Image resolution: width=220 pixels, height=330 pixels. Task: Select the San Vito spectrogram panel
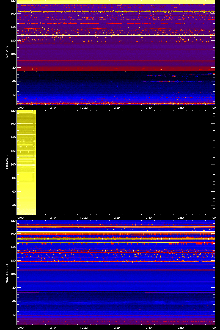(116, 52)
